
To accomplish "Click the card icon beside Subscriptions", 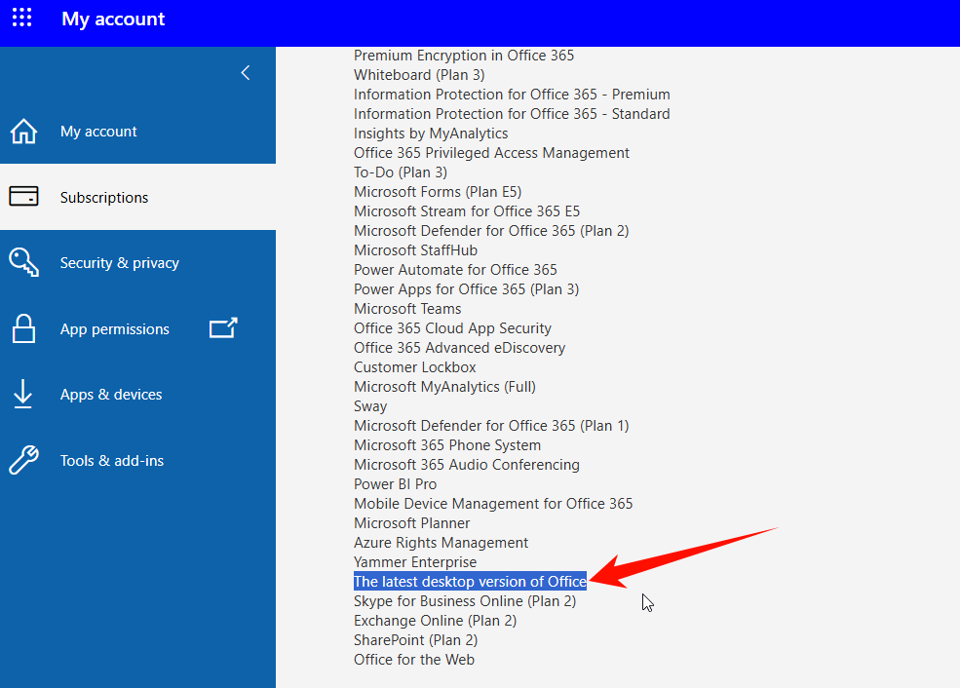I will [23, 197].
